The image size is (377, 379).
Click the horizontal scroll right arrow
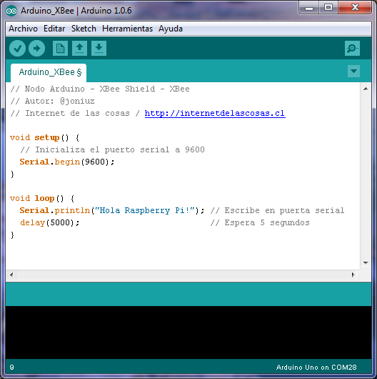[353, 275]
